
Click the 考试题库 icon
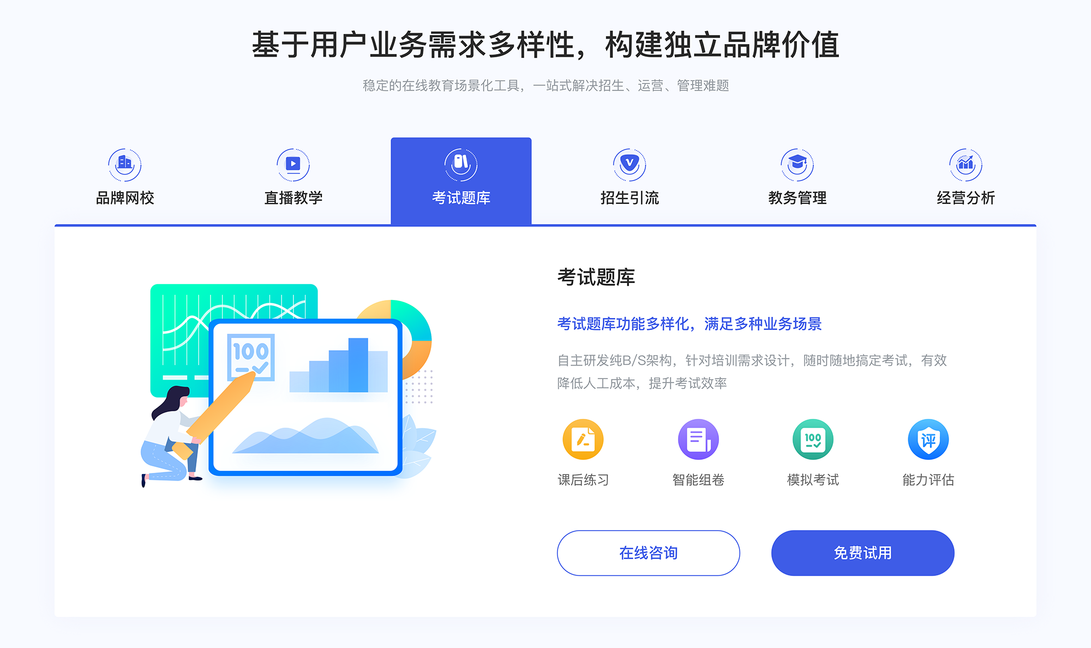point(461,163)
